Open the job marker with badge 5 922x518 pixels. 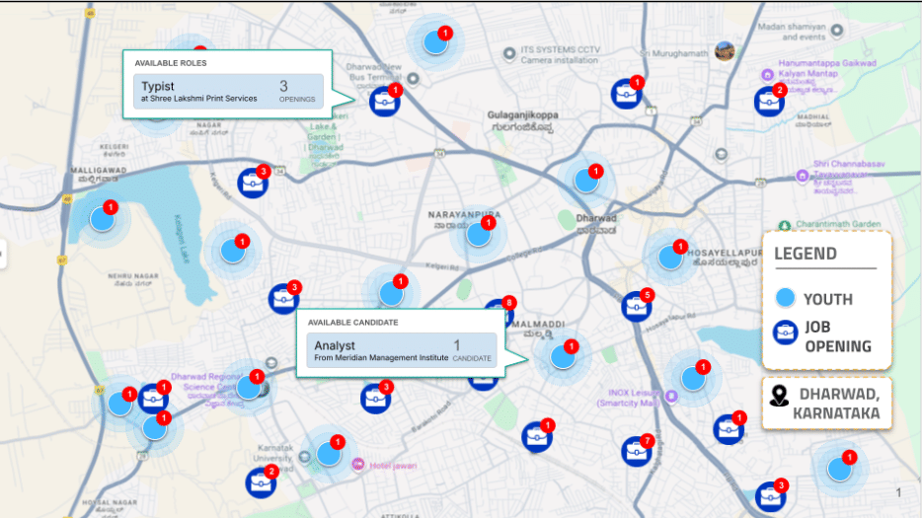pos(636,306)
